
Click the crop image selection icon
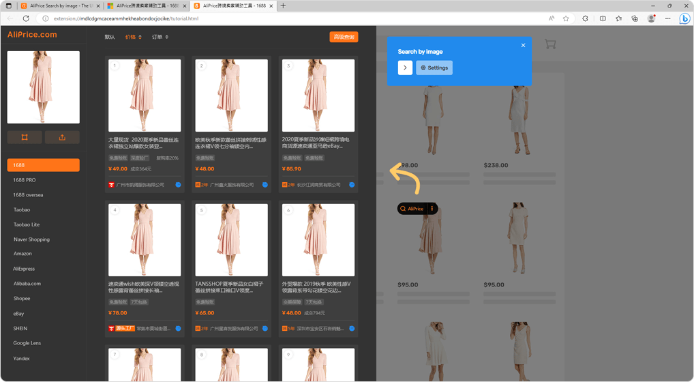point(25,137)
